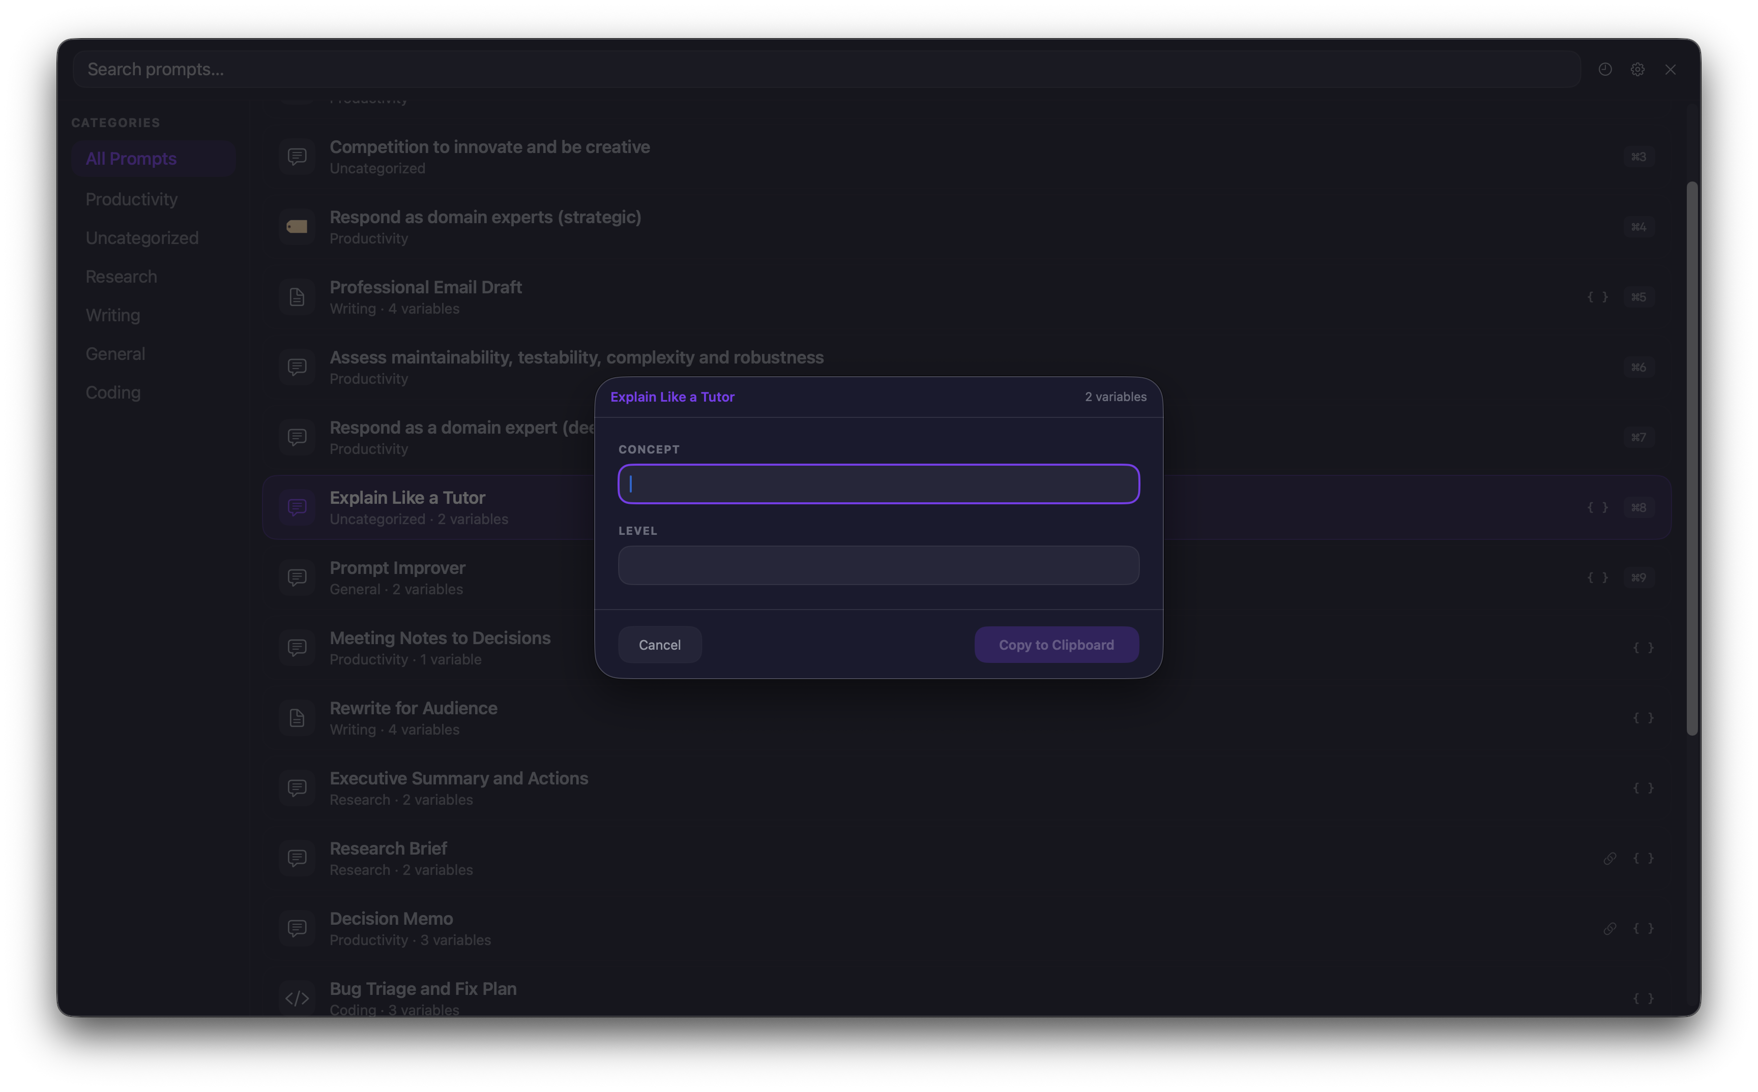
Task: Click the Bug Triage code icon
Action: click(297, 998)
